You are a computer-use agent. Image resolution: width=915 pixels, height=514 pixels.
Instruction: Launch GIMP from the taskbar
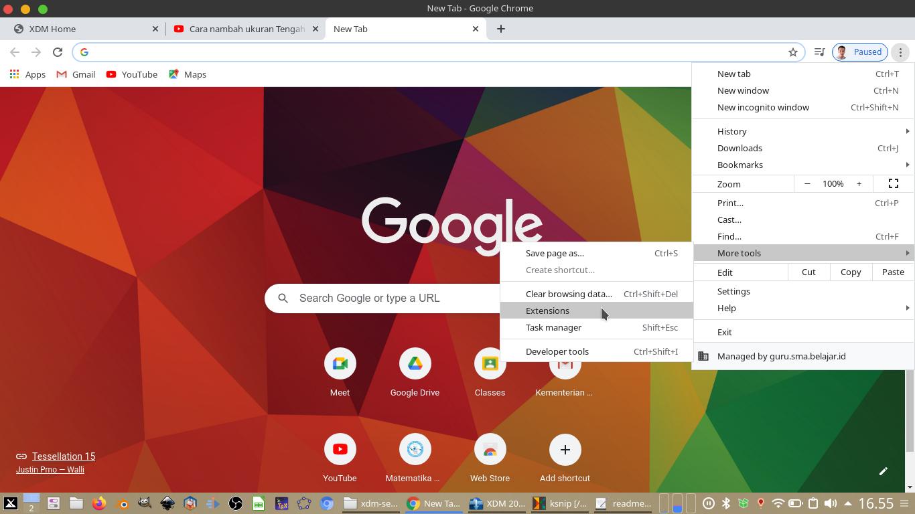[145, 503]
